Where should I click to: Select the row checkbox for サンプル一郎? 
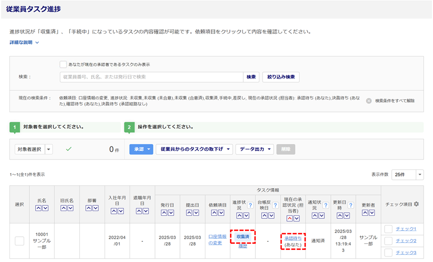pos(19,240)
